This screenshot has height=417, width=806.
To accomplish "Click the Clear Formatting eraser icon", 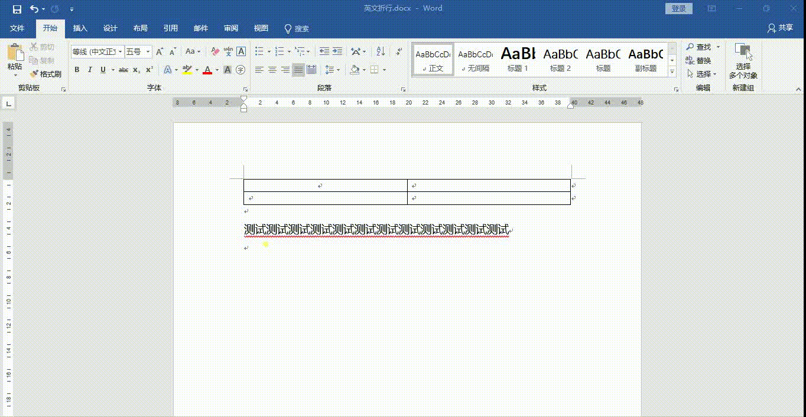I will coord(215,52).
